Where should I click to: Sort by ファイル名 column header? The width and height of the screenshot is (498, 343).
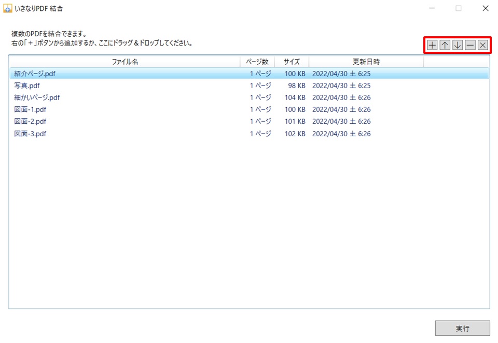125,62
